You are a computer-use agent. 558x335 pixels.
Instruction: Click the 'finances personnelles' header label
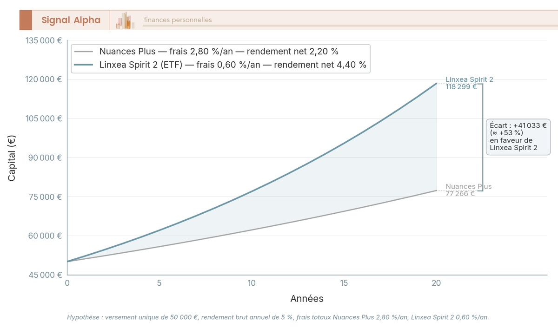click(x=178, y=20)
